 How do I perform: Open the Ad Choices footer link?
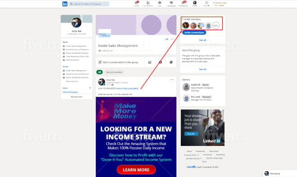(x=207, y=155)
